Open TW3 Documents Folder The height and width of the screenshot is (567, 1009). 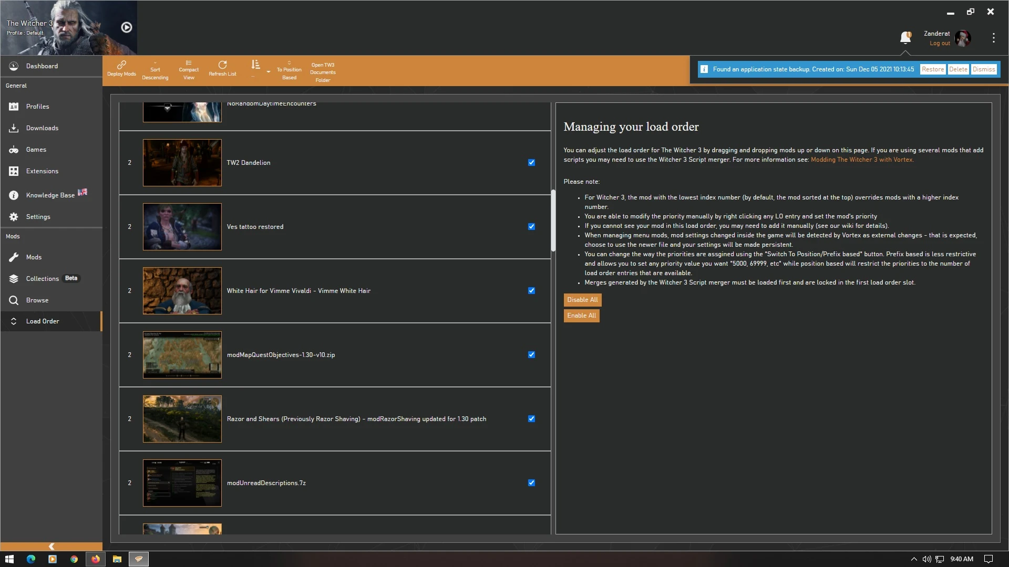323,72
